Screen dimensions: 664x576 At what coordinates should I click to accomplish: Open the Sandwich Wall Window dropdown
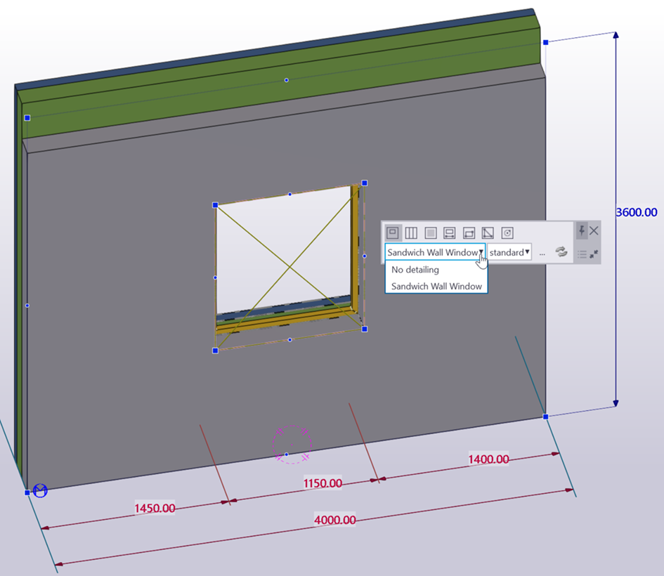pyautogui.click(x=434, y=252)
